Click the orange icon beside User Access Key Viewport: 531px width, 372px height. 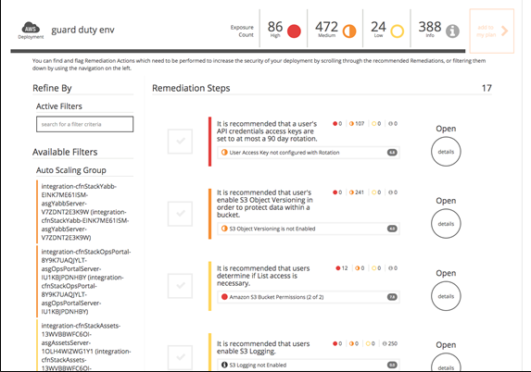224,152
